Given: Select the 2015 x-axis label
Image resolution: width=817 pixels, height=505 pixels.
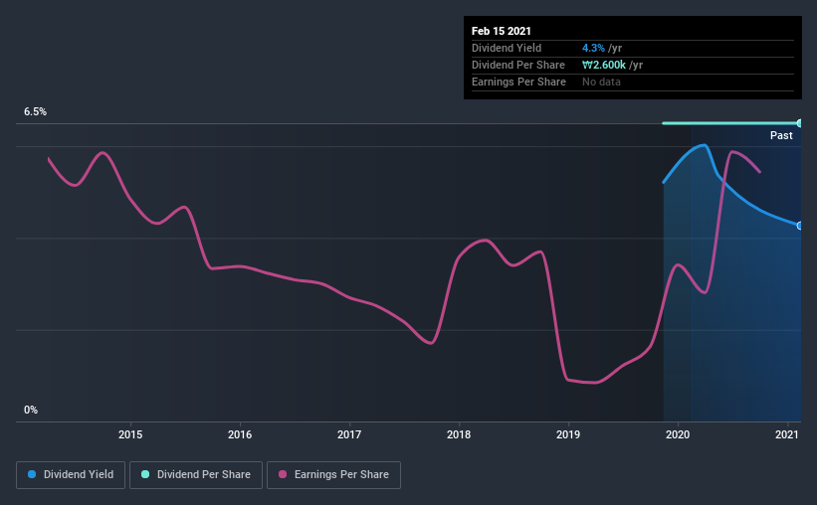Looking at the screenshot, I should tap(130, 434).
